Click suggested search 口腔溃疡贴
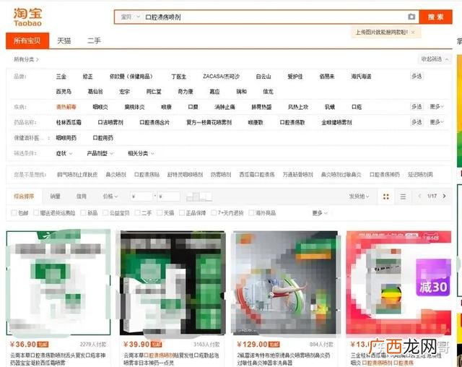The height and width of the screenshot is (367, 462). [x=147, y=175]
